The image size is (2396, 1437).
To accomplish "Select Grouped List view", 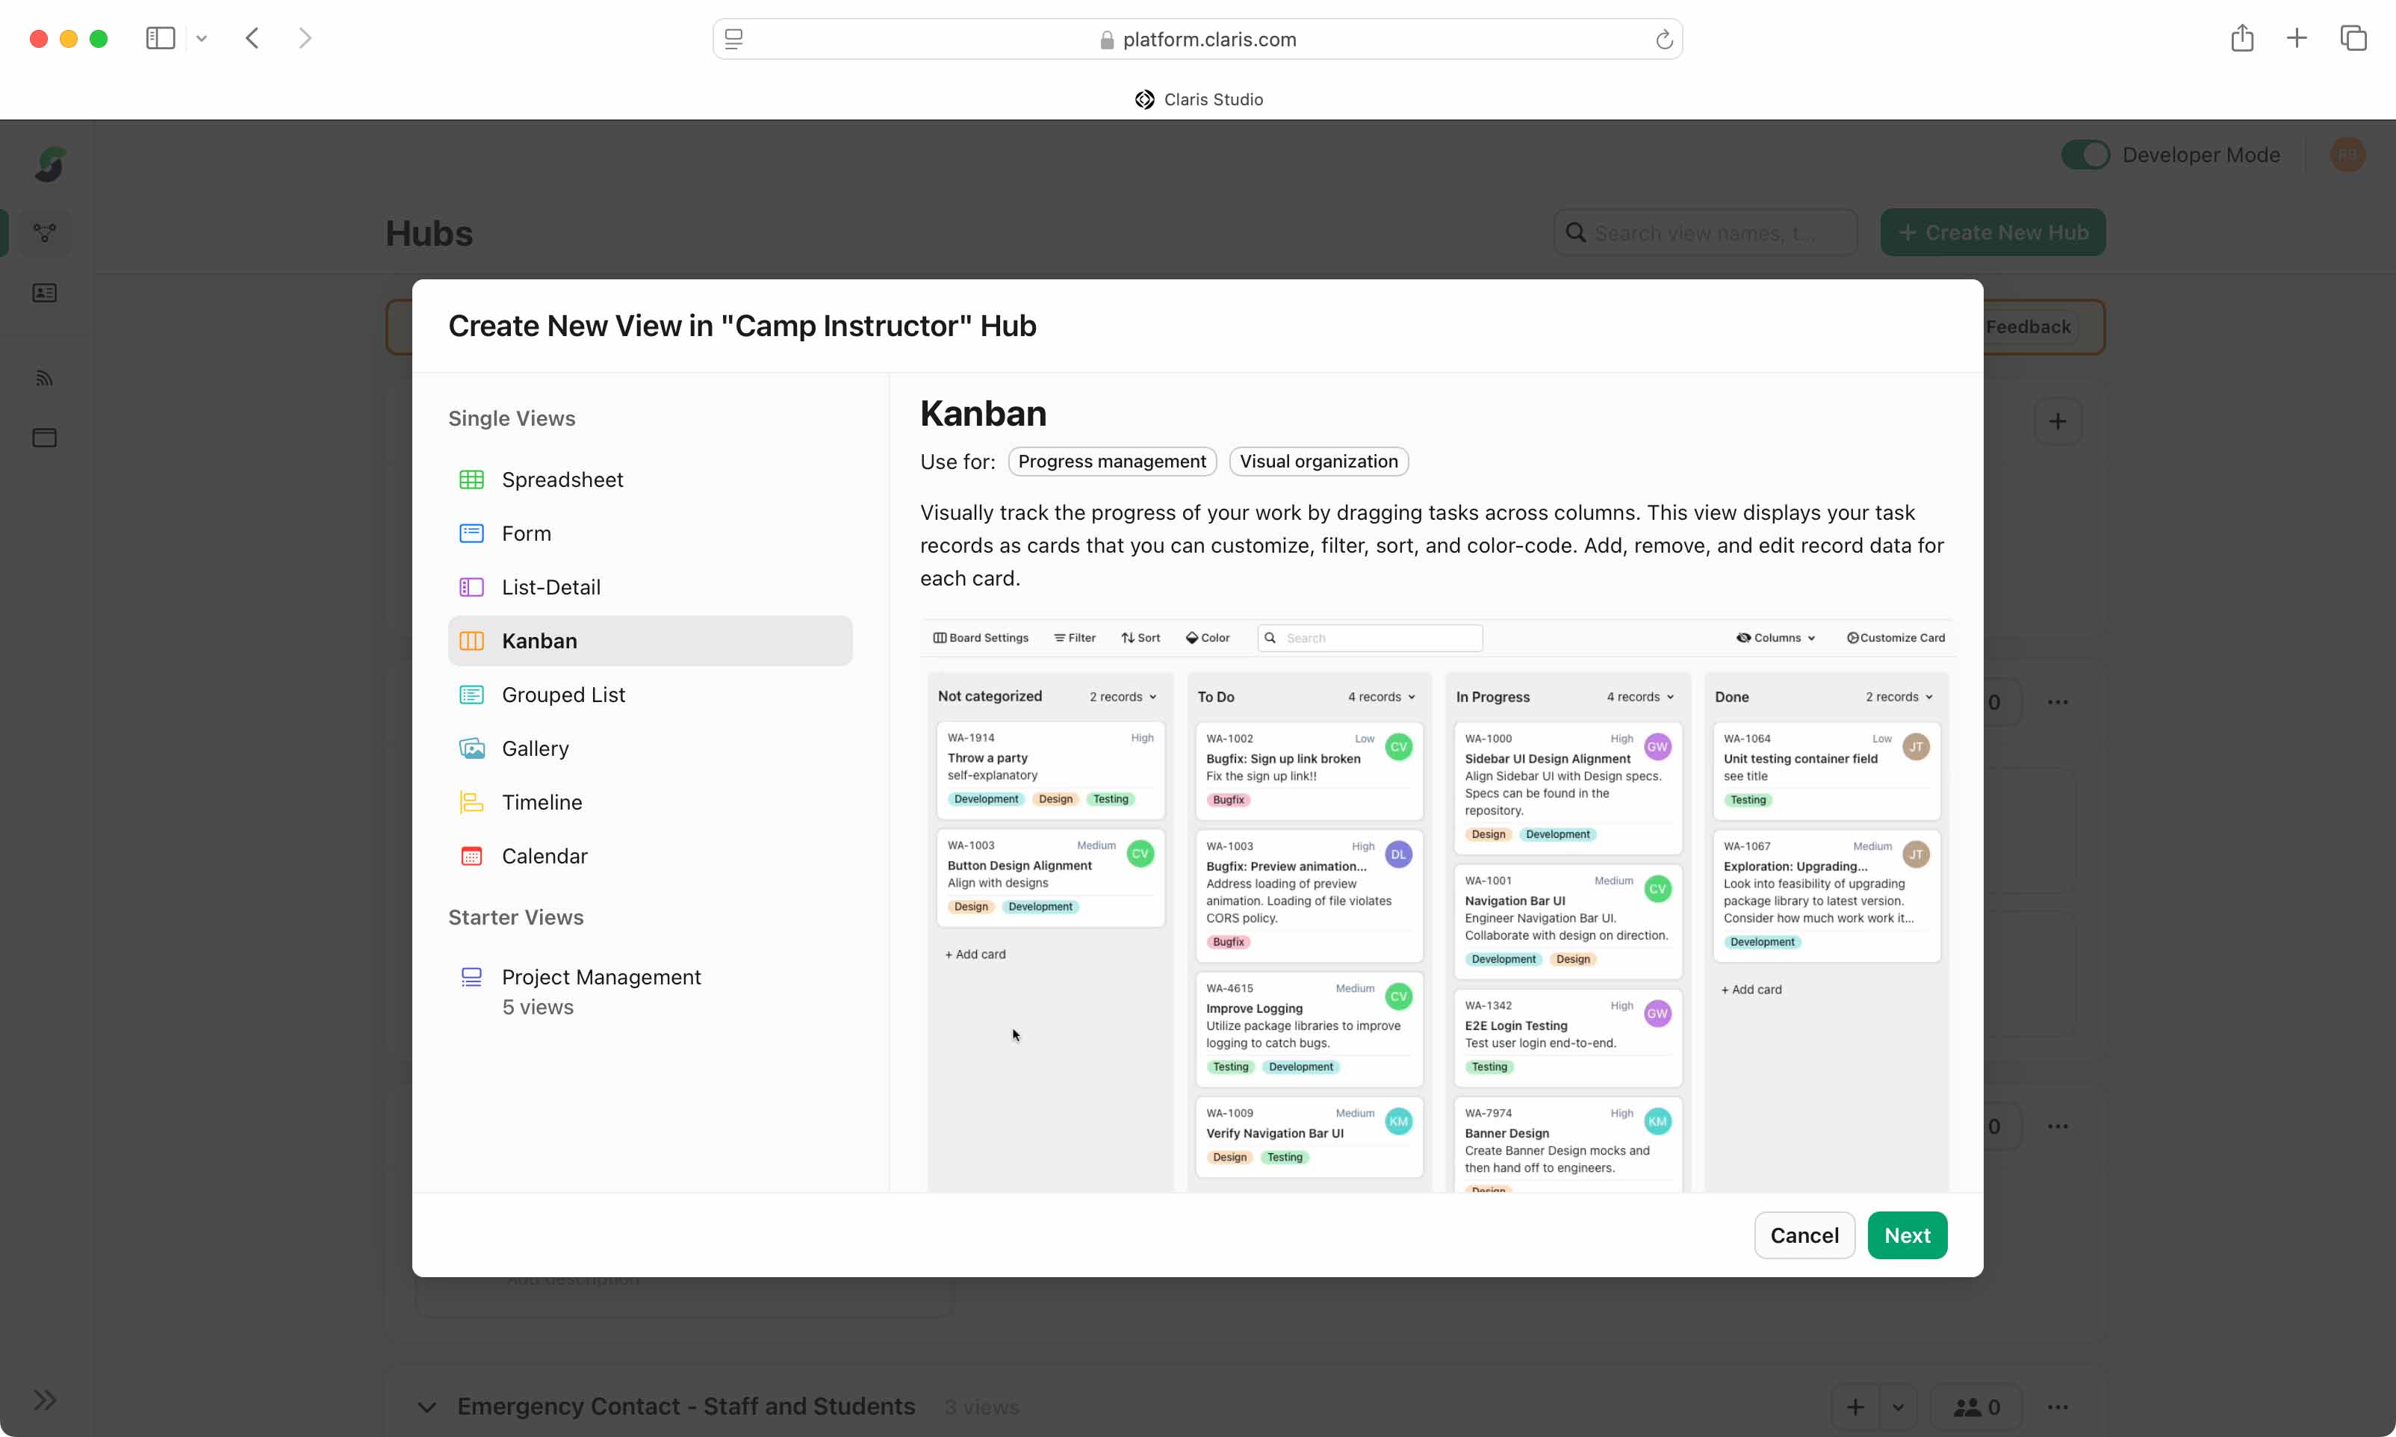I will [x=562, y=695].
